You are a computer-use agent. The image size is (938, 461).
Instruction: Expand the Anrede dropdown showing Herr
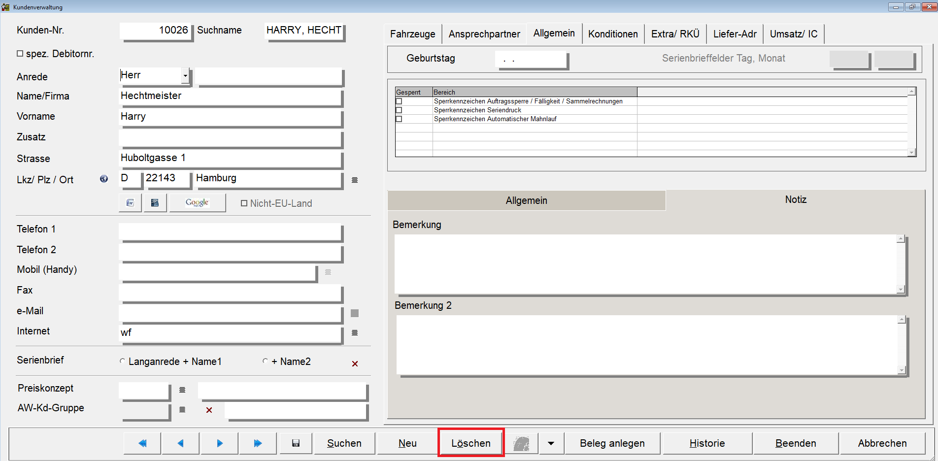pos(185,75)
